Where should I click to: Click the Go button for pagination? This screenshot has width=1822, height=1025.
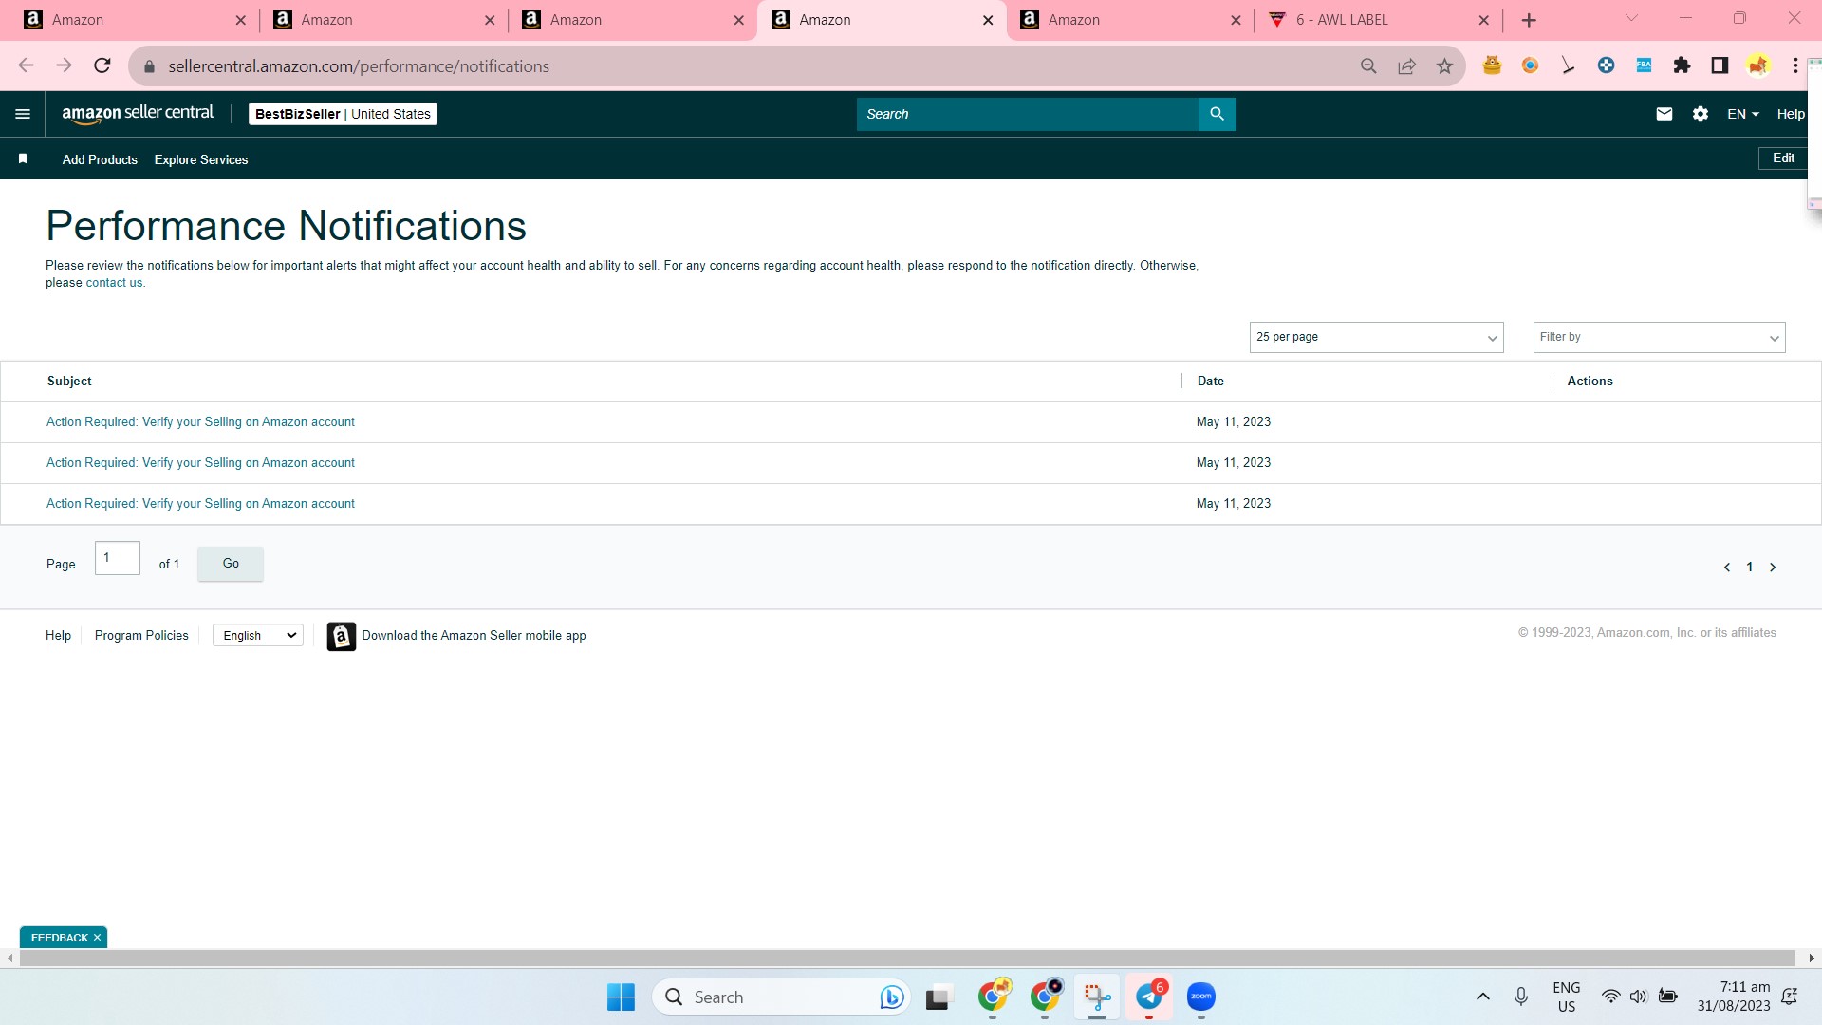(x=231, y=564)
